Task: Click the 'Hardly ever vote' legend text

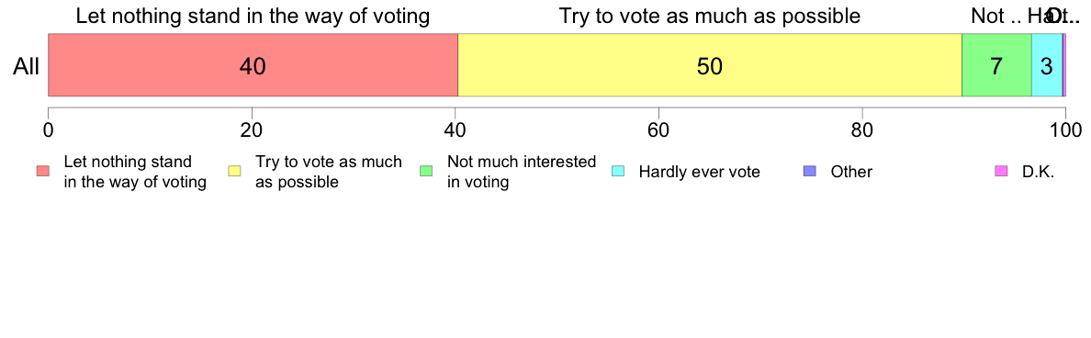Action: pyautogui.click(x=699, y=172)
